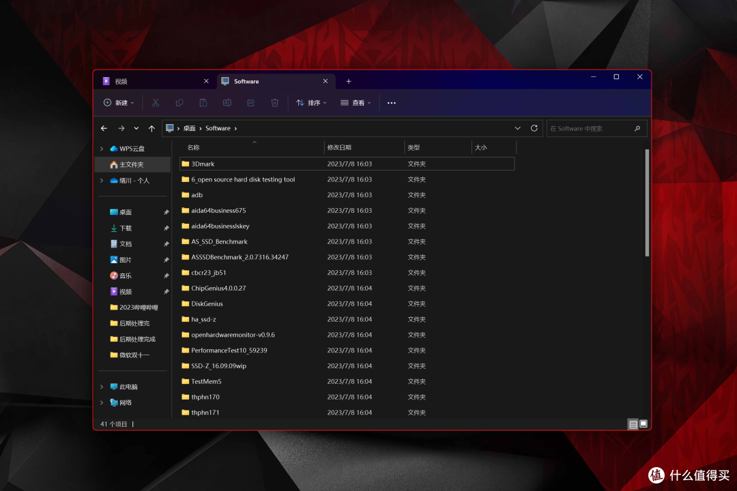Viewport: 737px width, 491px height.
Task: Refresh the Software folder view
Action: (534, 128)
